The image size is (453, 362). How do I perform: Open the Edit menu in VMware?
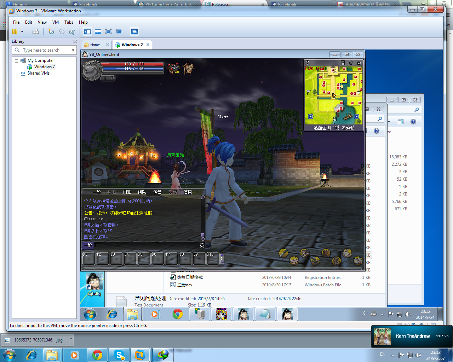pos(29,22)
